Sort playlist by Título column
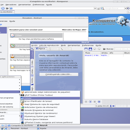130x130 pixels. [x=92, y=53]
